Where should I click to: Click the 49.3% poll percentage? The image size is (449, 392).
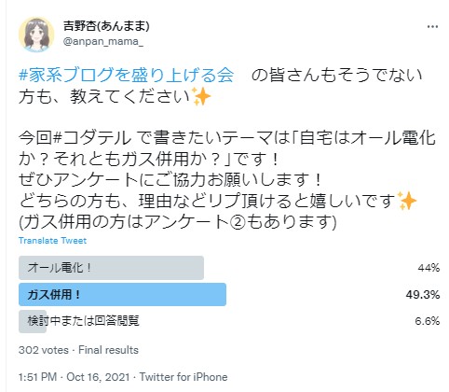423,294
